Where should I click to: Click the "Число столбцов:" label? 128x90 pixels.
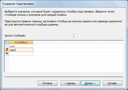tap(15, 36)
